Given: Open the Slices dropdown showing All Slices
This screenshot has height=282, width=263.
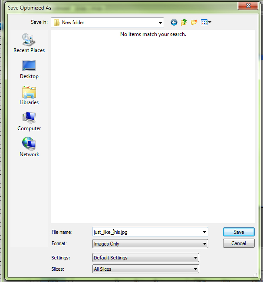Looking at the screenshot, I should 146,269.
